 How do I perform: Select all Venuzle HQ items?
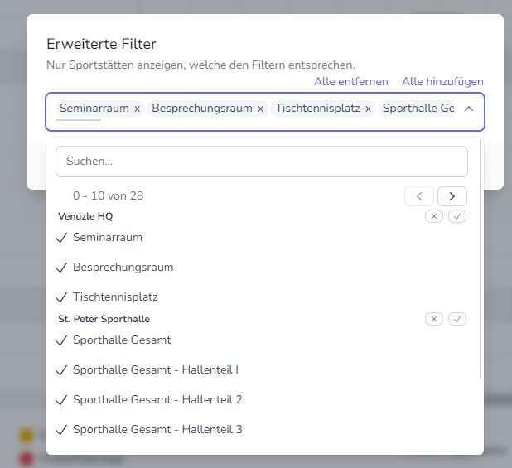coord(457,216)
